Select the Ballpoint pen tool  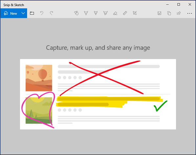coord(86,13)
